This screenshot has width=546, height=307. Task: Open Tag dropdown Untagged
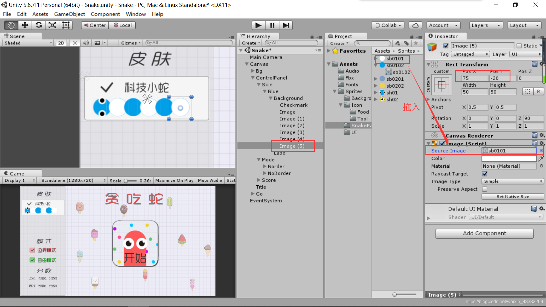[470, 54]
